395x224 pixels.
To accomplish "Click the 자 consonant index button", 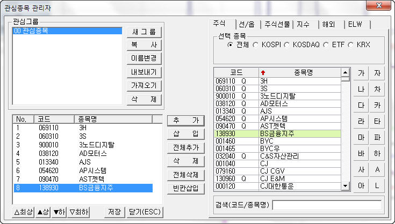I will point(377,73).
